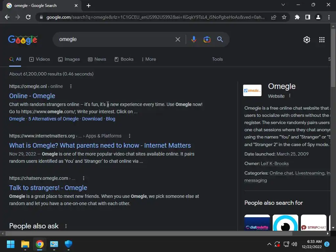Reload the Google search page
This screenshot has width=336, height=252.
(28, 17)
